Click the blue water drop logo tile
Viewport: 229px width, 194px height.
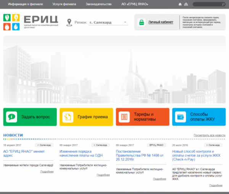[x=16, y=27]
